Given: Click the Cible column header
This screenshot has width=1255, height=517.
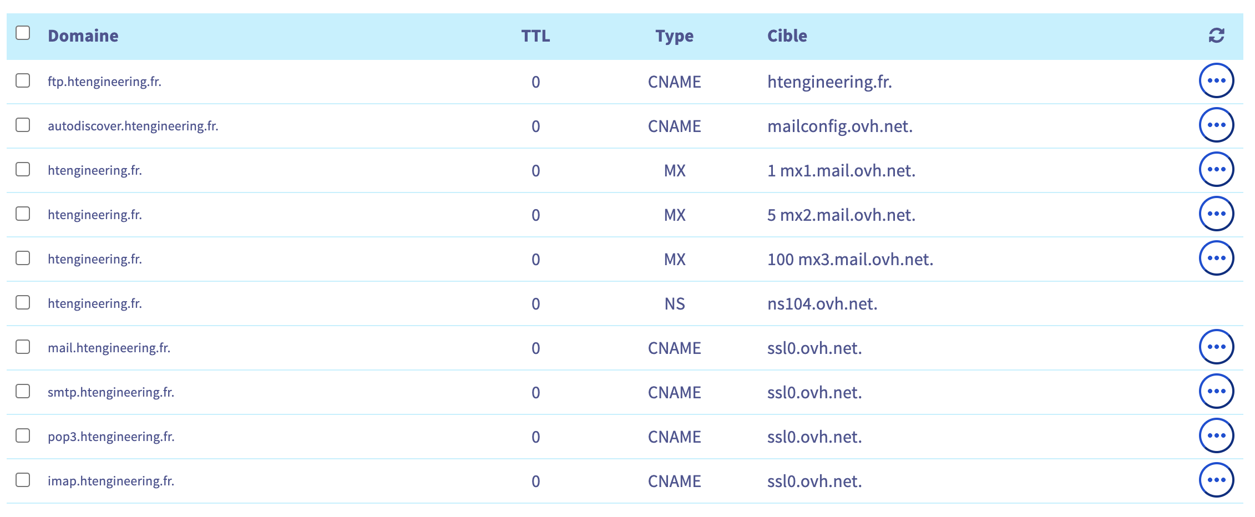Looking at the screenshot, I should tap(787, 36).
